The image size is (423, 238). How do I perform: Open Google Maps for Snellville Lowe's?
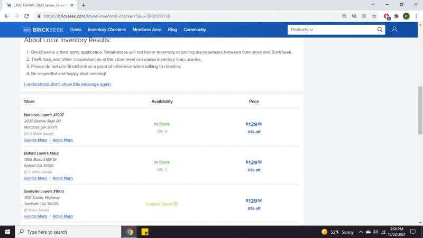[35, 216]
